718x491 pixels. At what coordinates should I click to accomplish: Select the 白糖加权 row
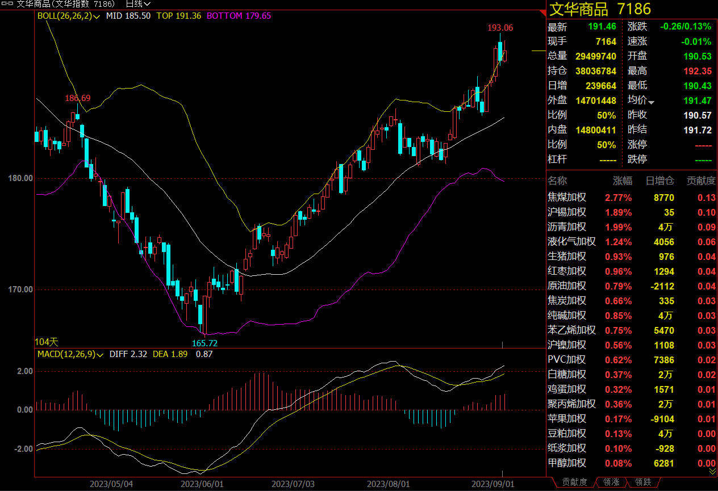point(632,375)
